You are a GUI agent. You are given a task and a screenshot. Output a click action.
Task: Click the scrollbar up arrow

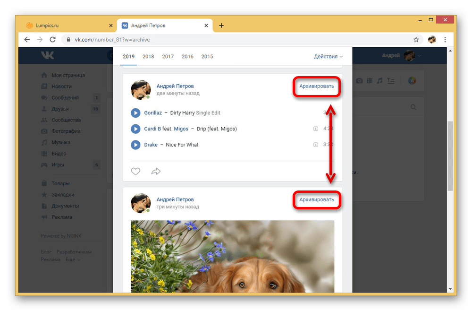[450, 51]
